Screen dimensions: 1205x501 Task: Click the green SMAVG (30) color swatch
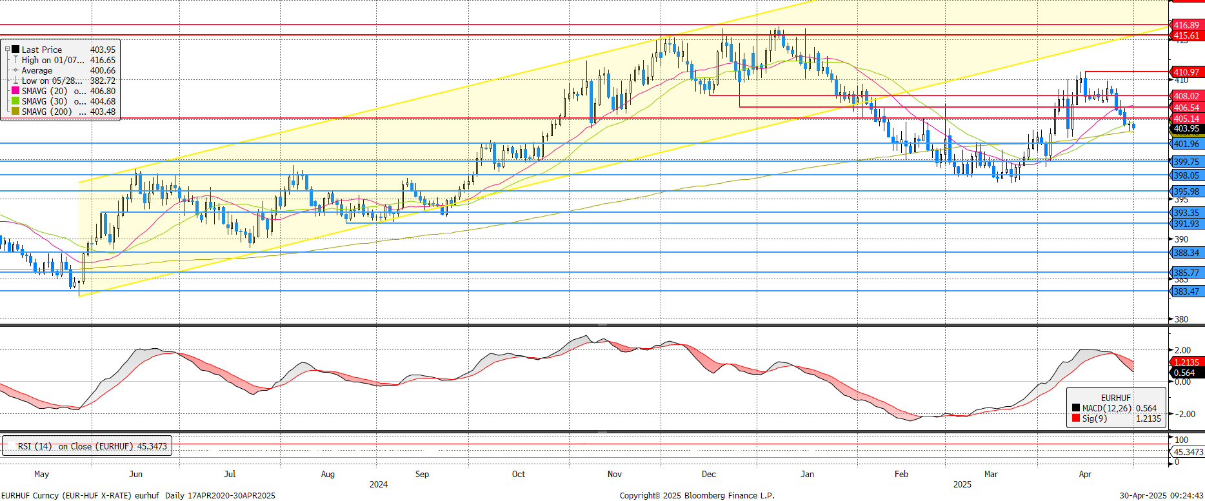click(15, 101)
